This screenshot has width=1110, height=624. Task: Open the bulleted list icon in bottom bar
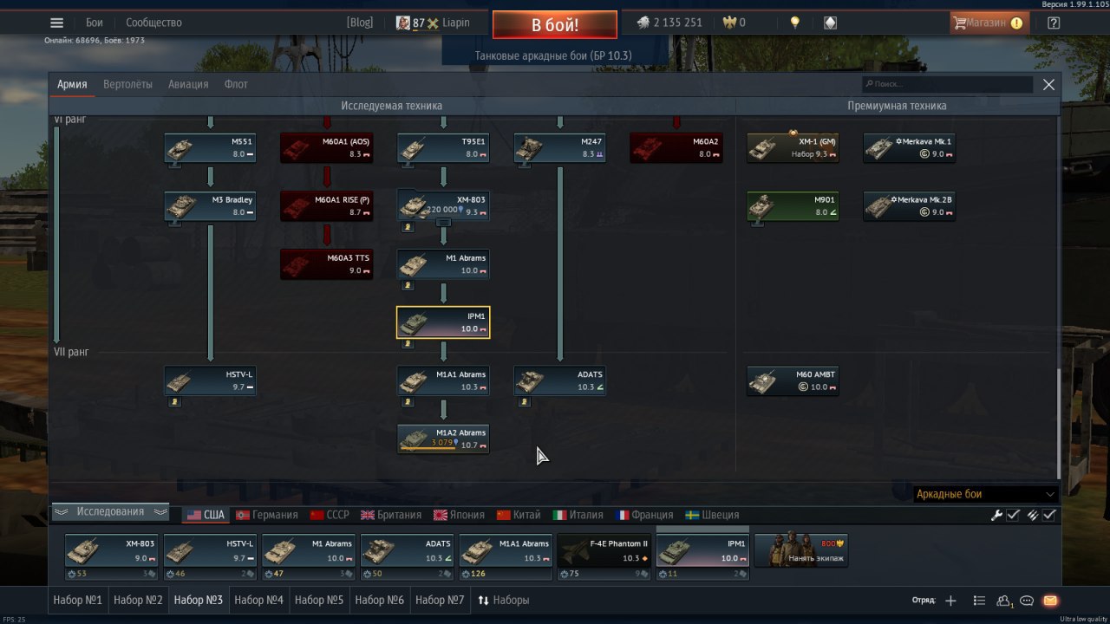[x=979, y=601]
